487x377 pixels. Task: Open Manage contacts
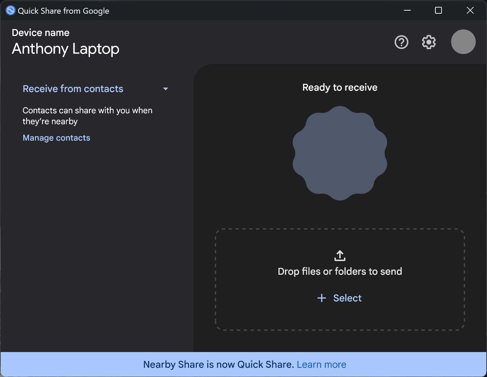[x=56, y=138]
